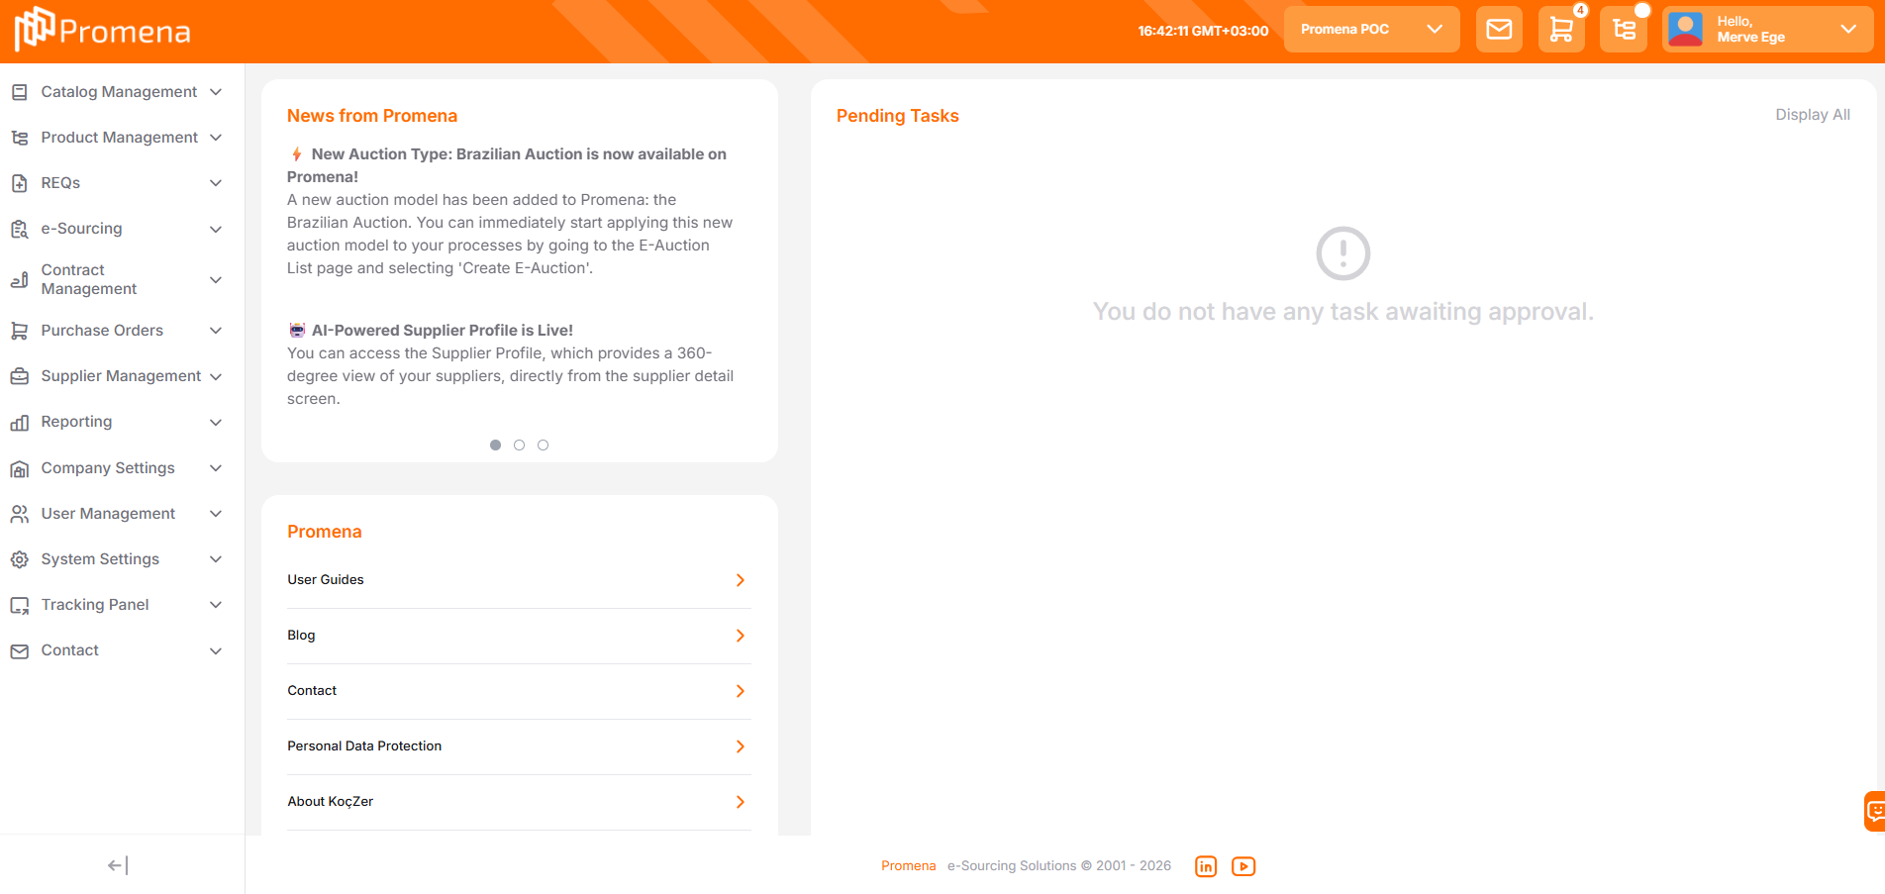Click the AI-Powered Supplier Profile headline
1885x894 pixels.
pos(443,331)
